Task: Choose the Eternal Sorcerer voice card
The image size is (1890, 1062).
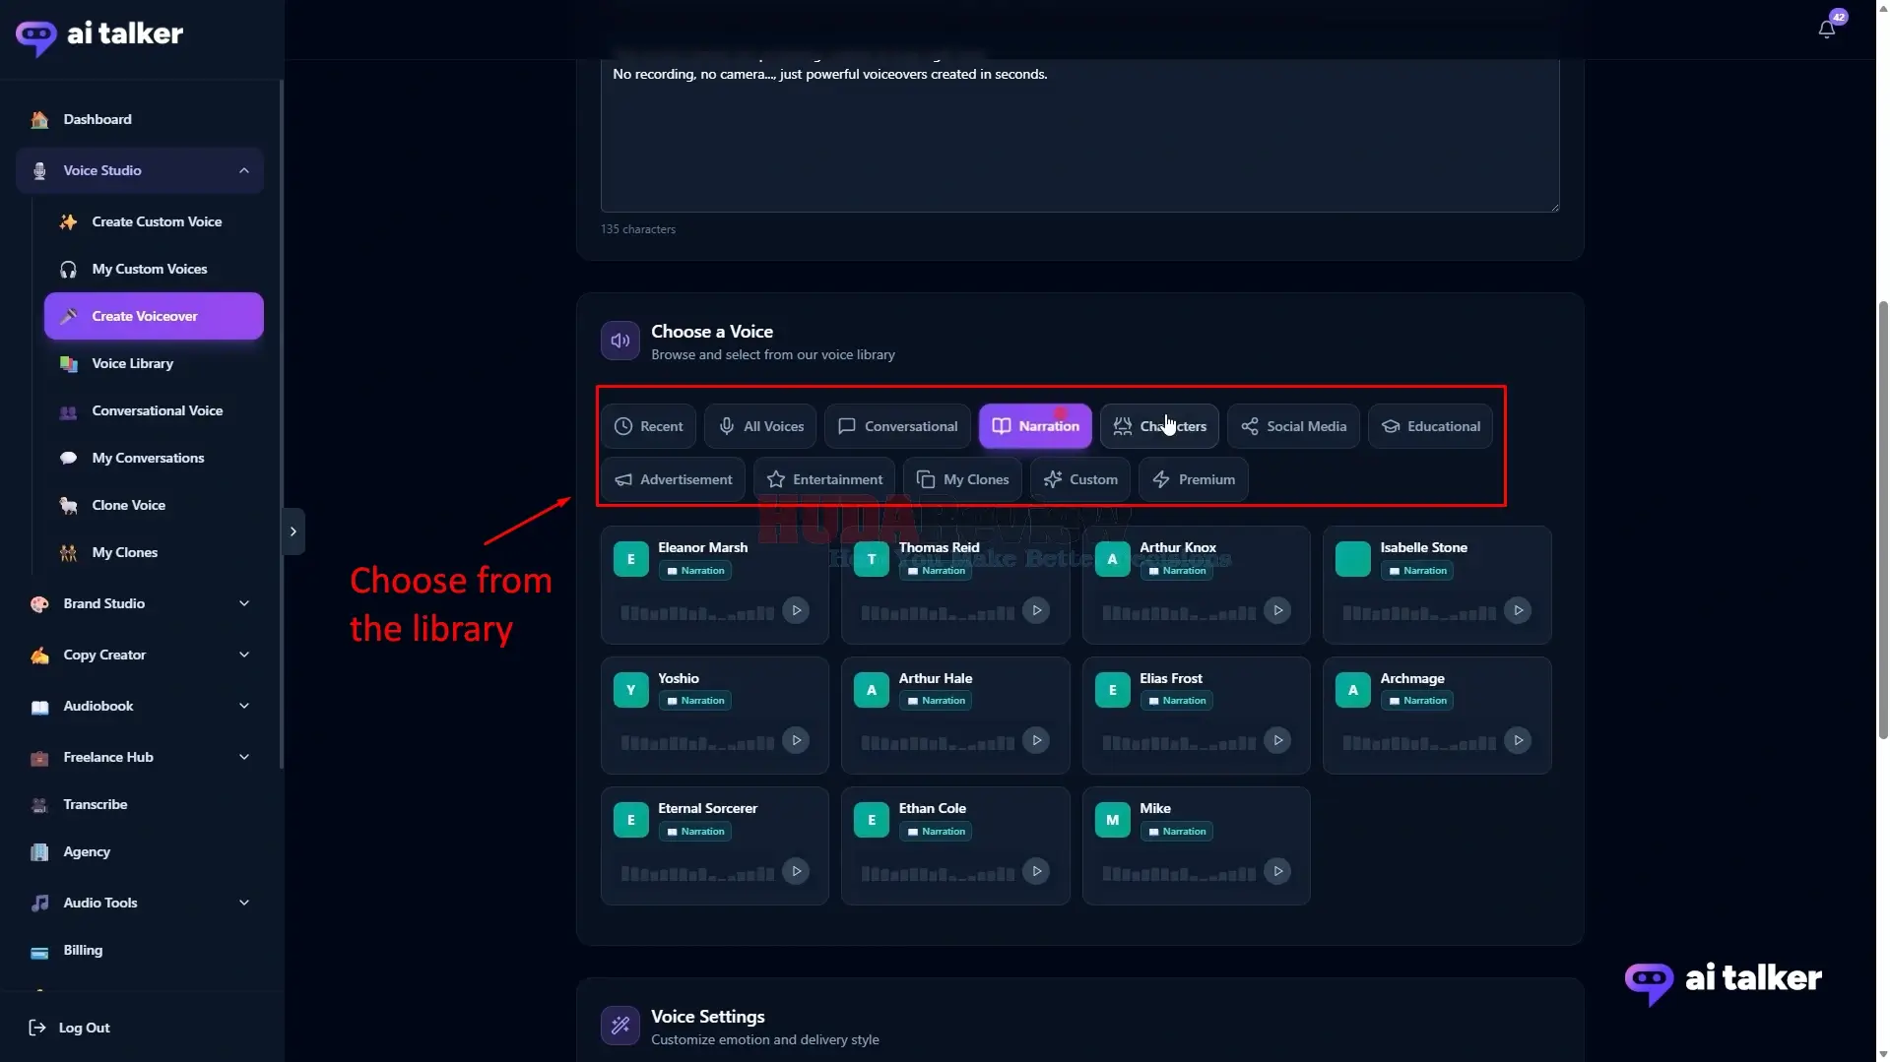Action: 715,845
